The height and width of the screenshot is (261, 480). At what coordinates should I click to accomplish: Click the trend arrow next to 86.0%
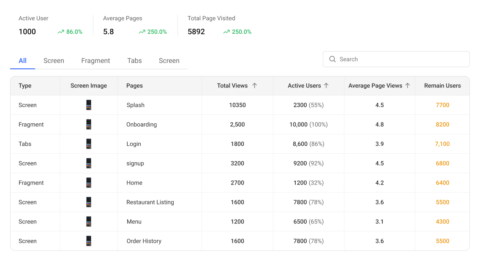[x=61, y=32]
